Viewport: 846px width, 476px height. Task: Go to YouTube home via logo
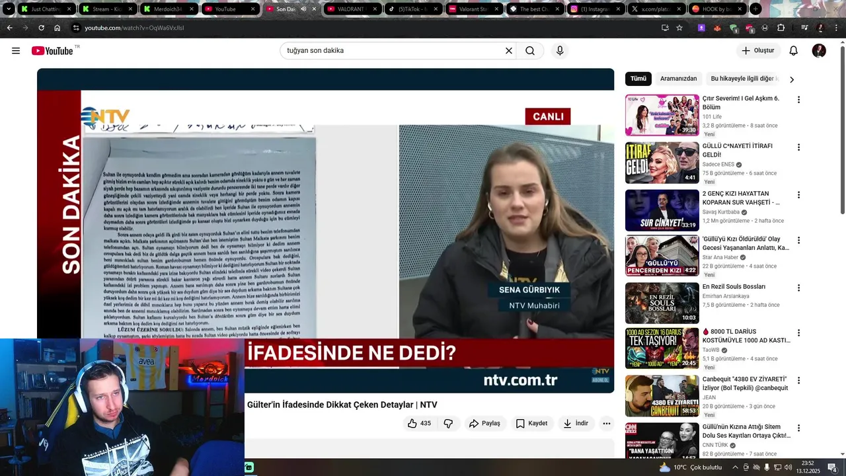tap(52, 51)
